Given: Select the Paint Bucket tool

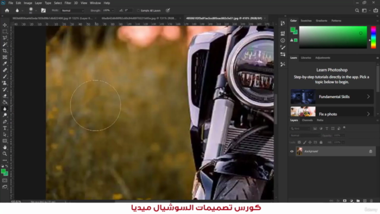Looking at the screenshot, I should click(x=5, y=102).
